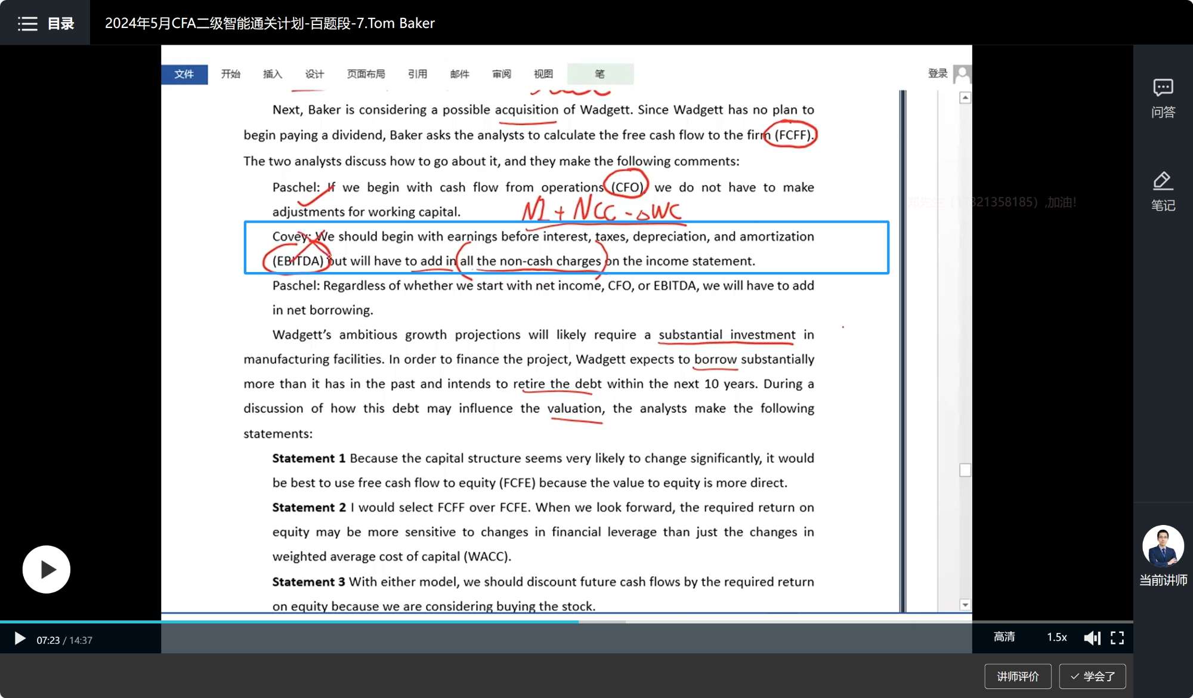
Task: Click the 登录 login link in Word
Action: pyautogui.click(x=937, y=73)
